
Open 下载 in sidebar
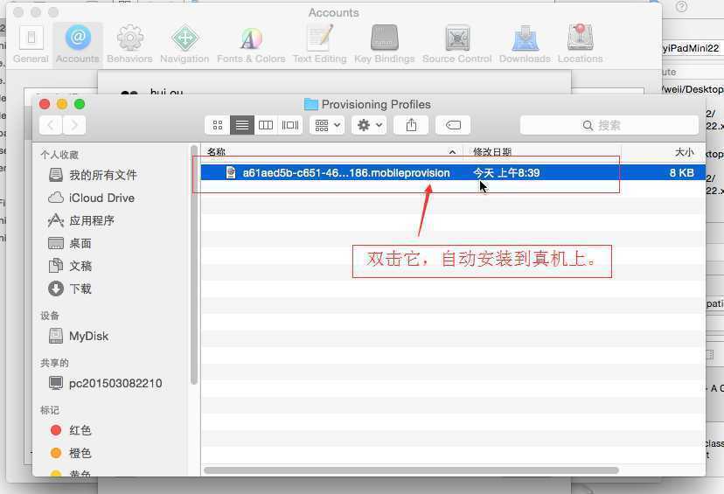[70, 289]
